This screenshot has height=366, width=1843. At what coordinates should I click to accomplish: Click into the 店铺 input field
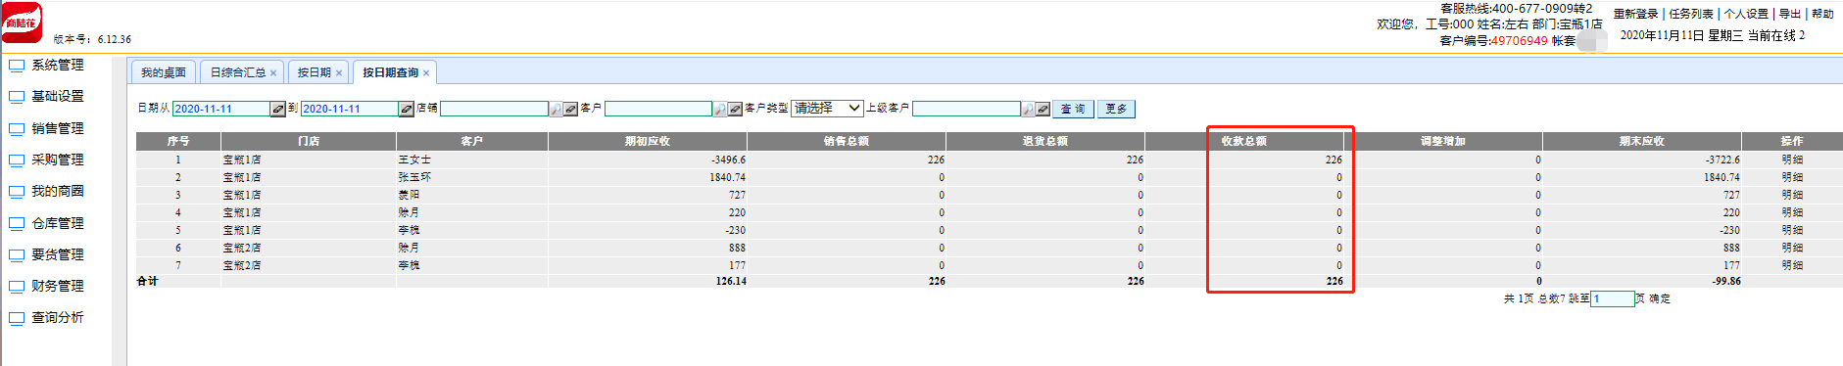494,109
